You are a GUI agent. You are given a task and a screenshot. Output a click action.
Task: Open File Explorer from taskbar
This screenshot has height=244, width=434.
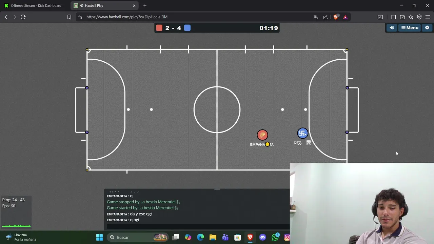pos(213,237)
